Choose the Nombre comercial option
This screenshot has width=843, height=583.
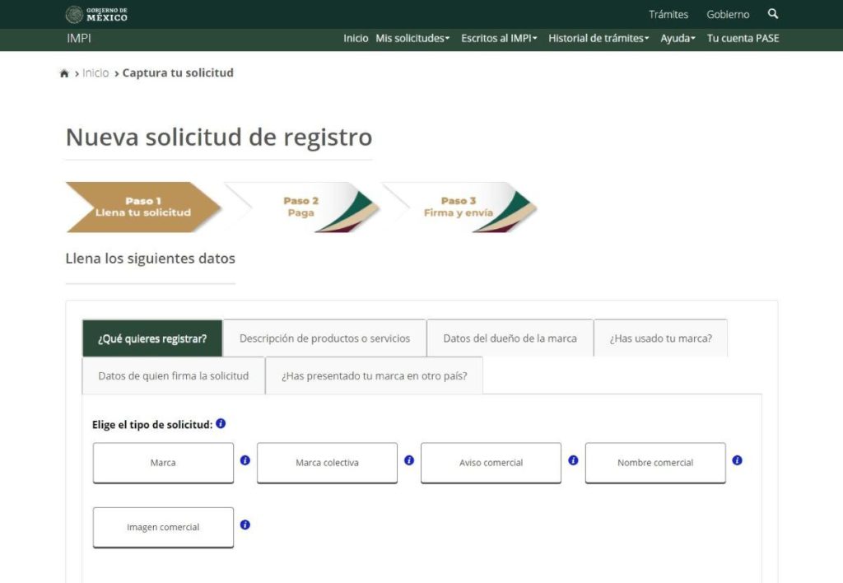pos(654,463)
